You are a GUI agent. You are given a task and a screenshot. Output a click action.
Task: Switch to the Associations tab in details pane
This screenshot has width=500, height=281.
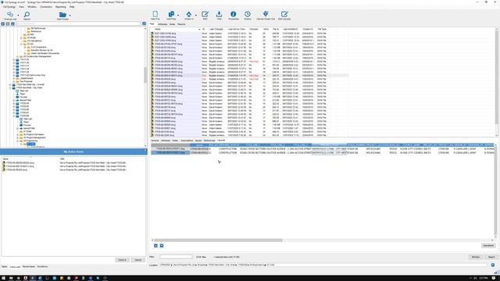click(x=187, y=140)
